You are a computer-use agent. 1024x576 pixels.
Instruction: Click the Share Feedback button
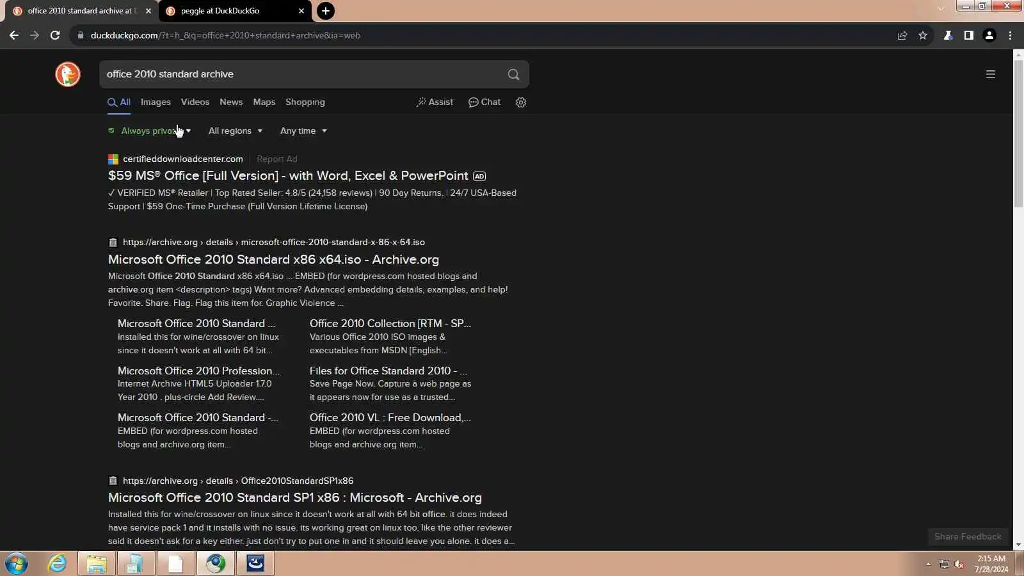(x=968, y=537)
